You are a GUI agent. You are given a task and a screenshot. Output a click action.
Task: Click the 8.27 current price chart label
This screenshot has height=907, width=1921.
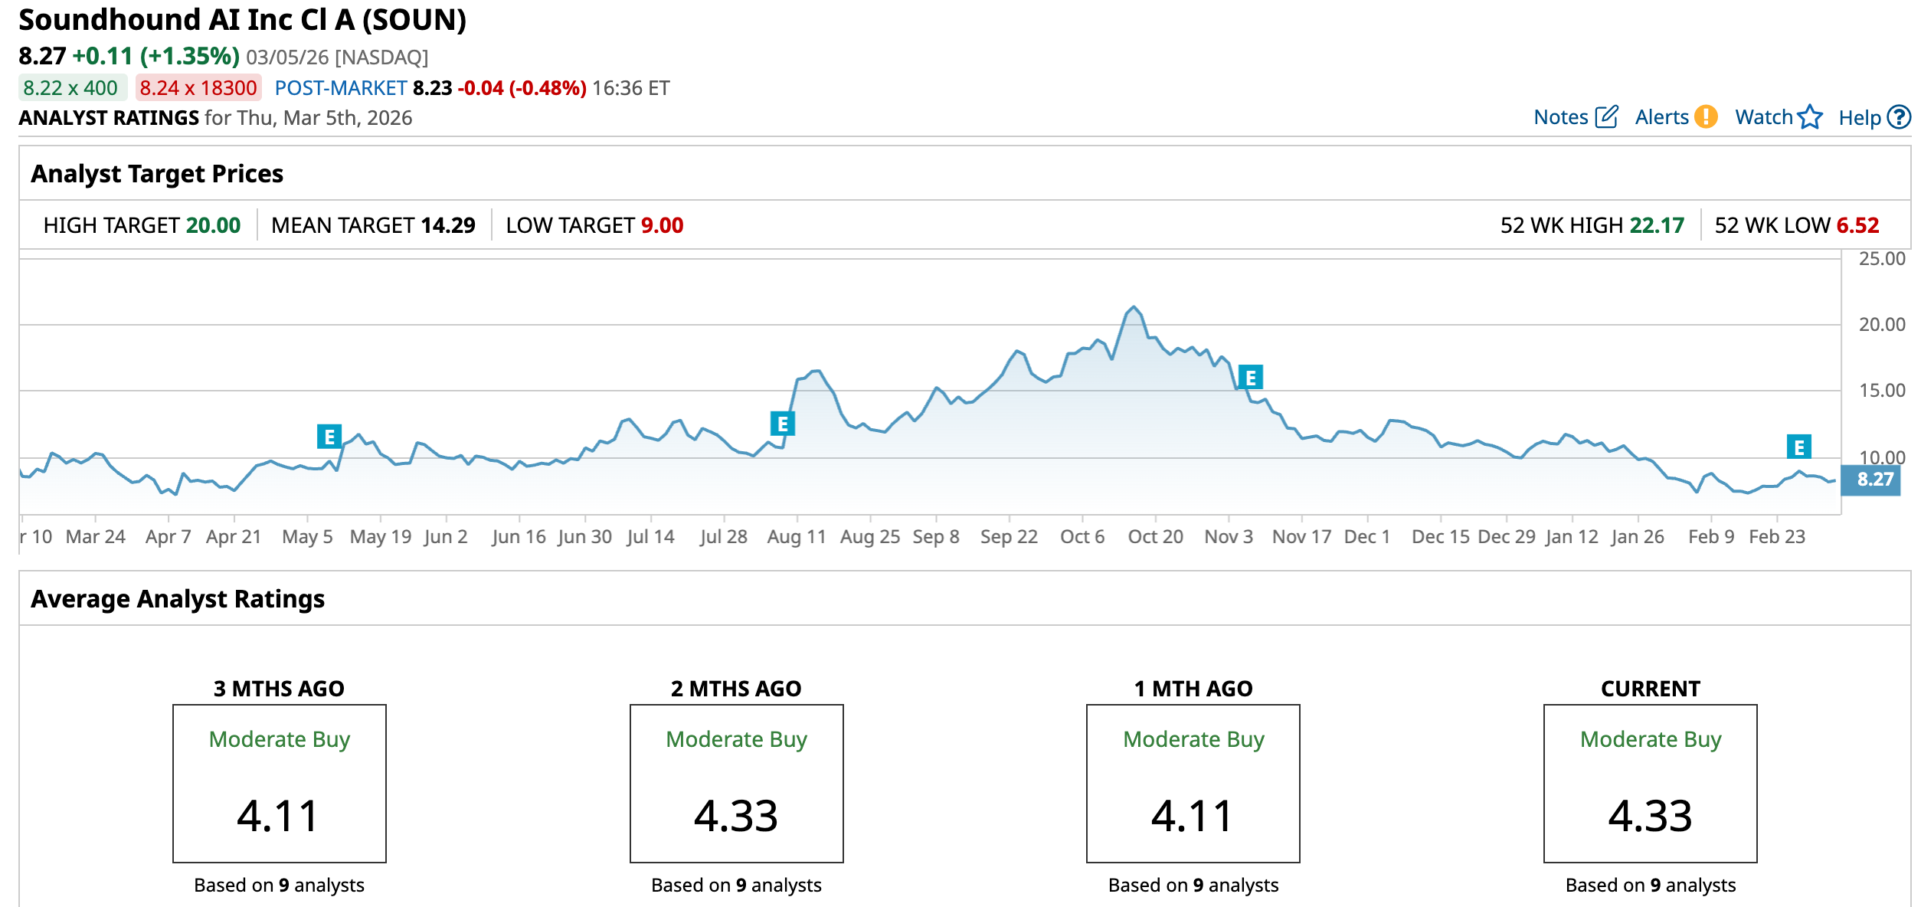pos(1870,480)
